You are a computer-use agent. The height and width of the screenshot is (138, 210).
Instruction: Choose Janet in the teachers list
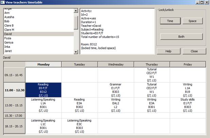(8, 51)
